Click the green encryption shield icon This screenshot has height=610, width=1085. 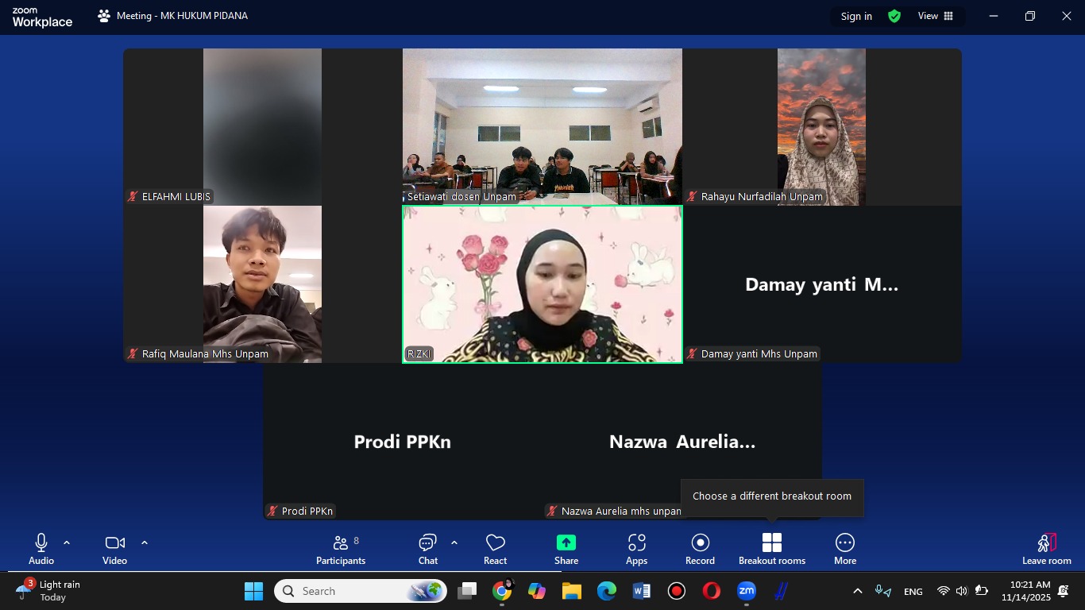click(894, 16)
